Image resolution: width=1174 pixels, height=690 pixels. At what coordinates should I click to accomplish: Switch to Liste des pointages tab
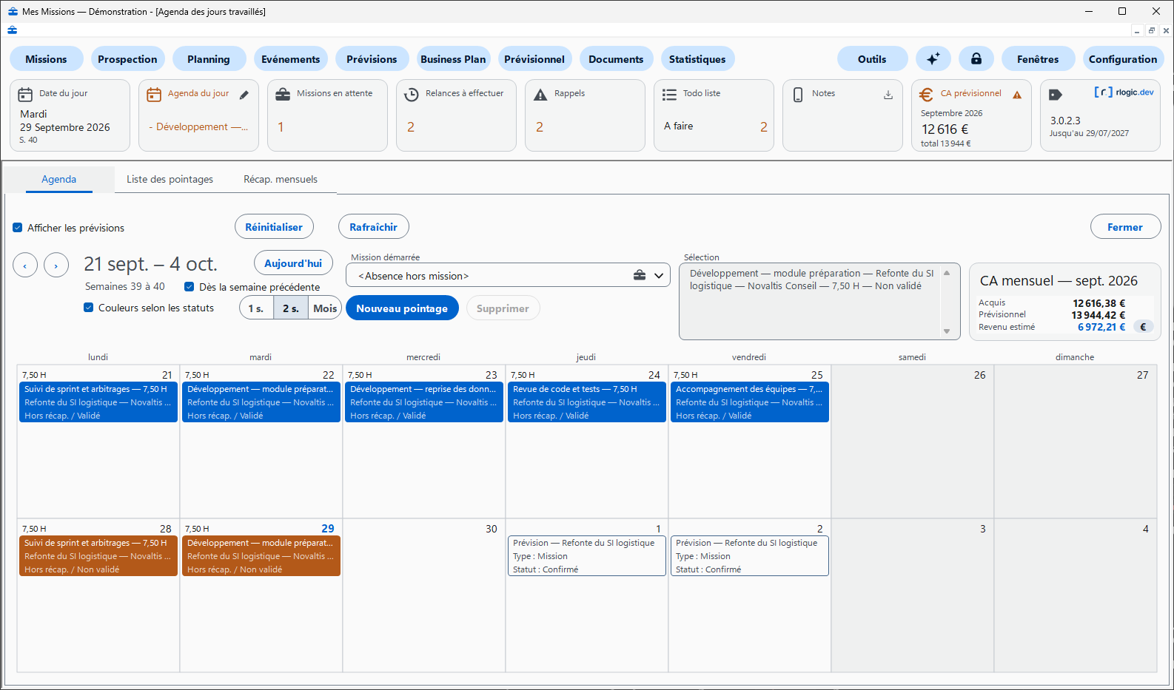[x=170, y=179]
